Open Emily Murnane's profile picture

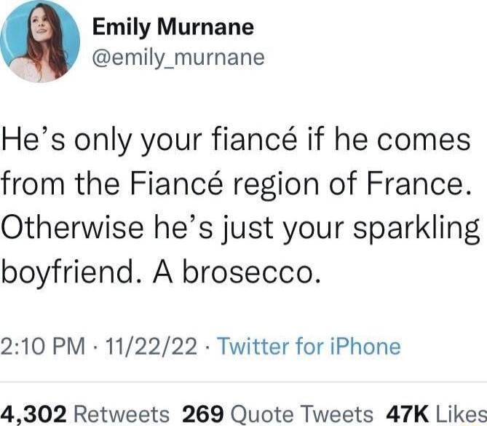pyautogui.click(x=39, y=41)
